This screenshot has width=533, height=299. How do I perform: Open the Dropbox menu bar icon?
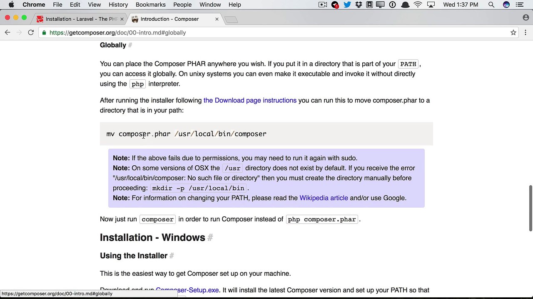(359, 5)
